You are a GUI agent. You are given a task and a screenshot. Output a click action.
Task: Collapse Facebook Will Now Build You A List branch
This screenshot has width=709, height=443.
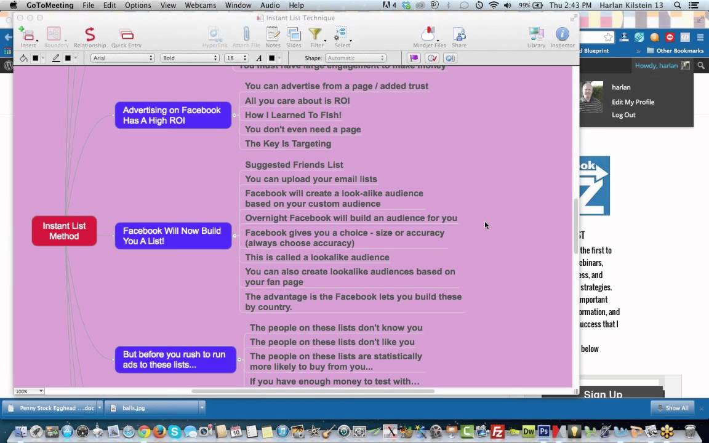(234, 236)
